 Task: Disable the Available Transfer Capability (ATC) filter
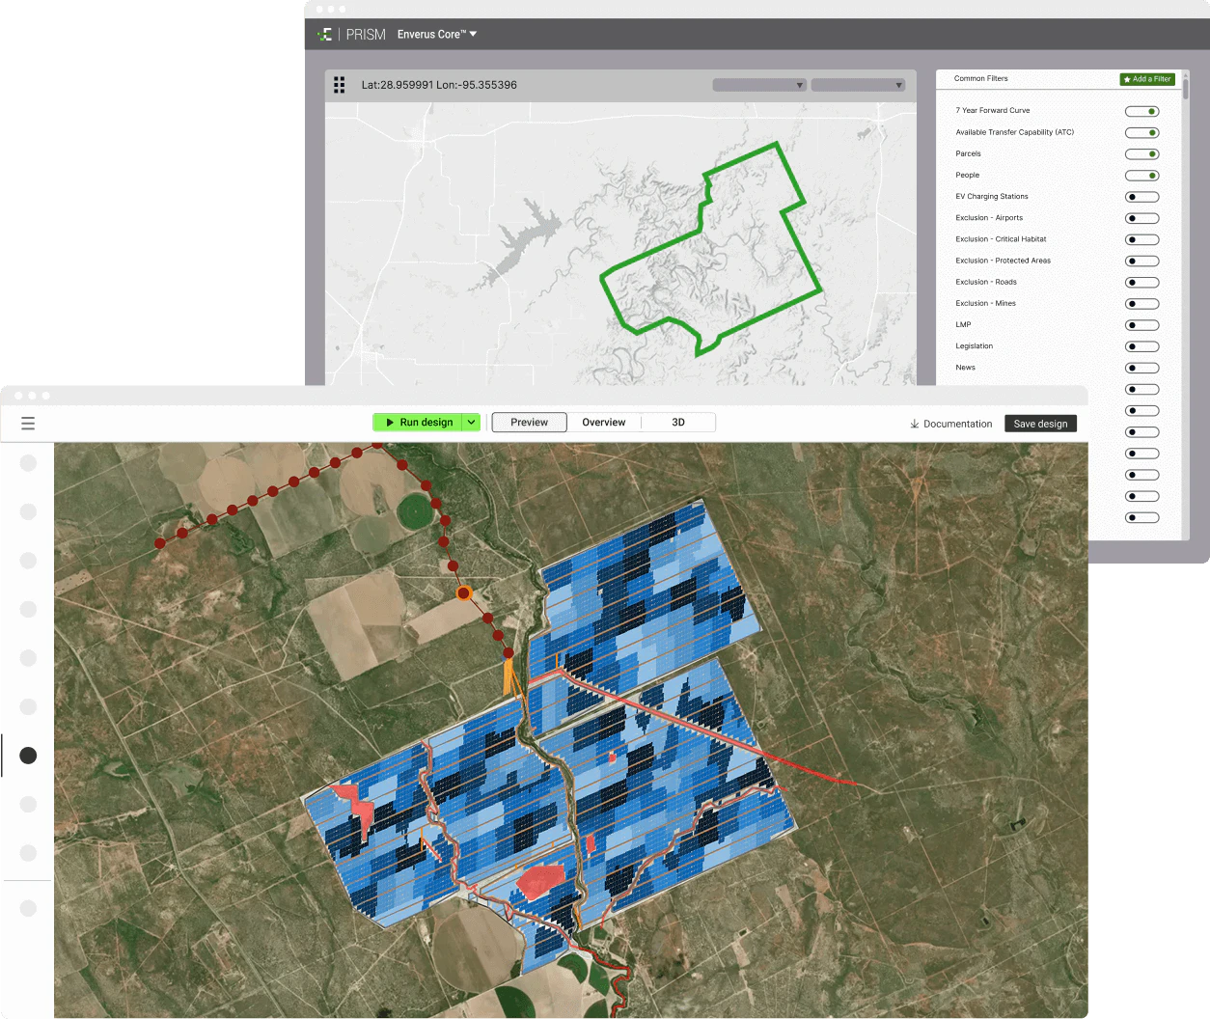[1141, 132]
